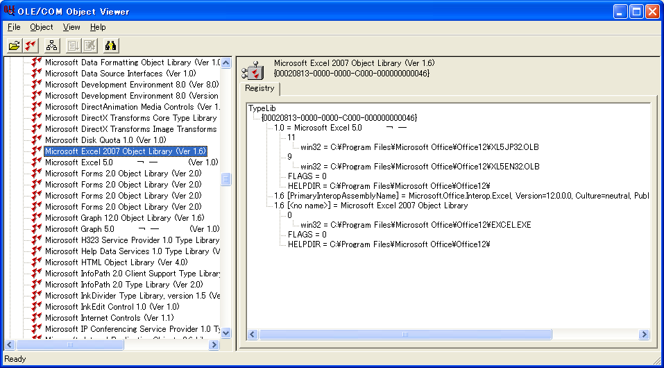Click the Bind to File open-folder toolbar icon
Viewport: 664px width, 368px height.
point(15,45)
